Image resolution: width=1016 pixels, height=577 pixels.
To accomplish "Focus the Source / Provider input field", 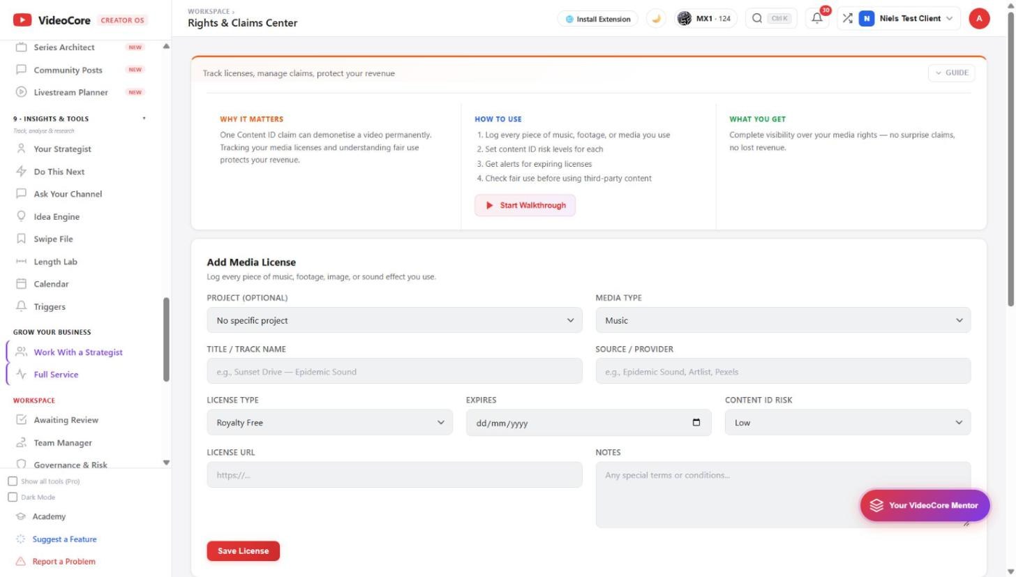I will [783, 371].
